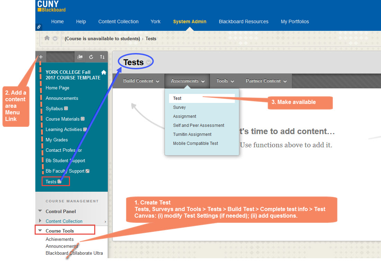
Task: Open the Build Content dropdown
Action: tap(139, 81)
